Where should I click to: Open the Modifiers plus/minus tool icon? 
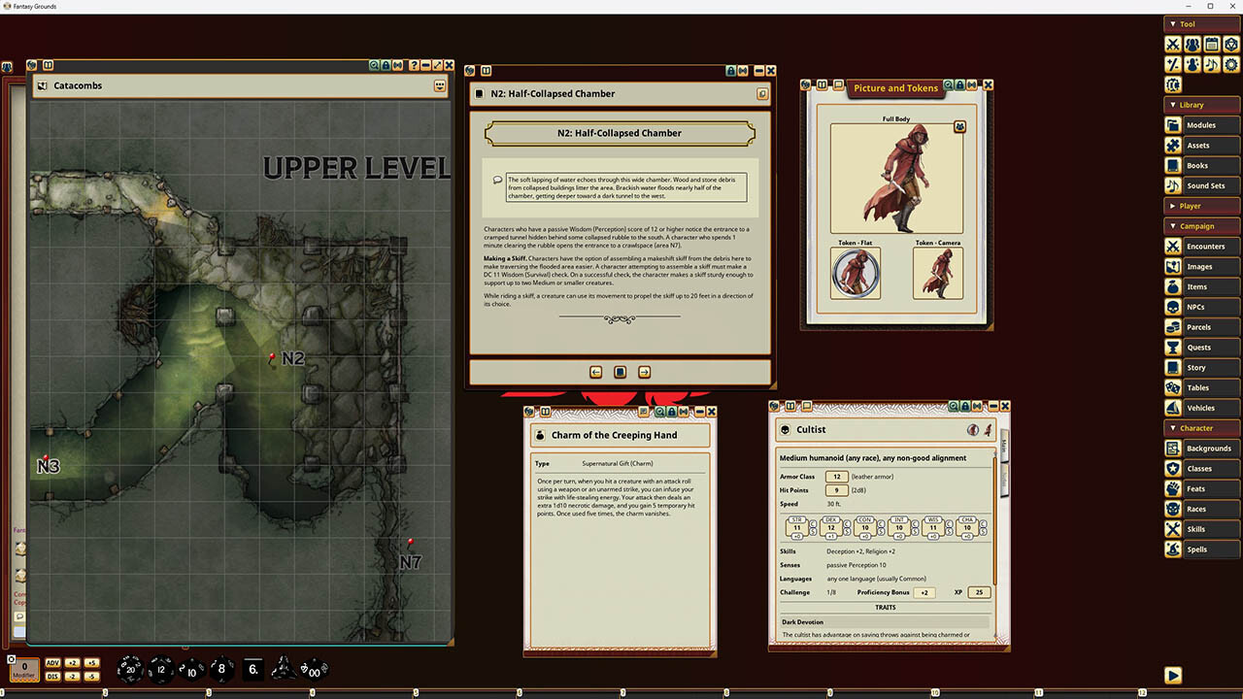click(1173, 64)
